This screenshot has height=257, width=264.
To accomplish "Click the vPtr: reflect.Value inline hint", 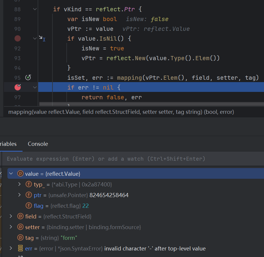I will tap(156, 29).
